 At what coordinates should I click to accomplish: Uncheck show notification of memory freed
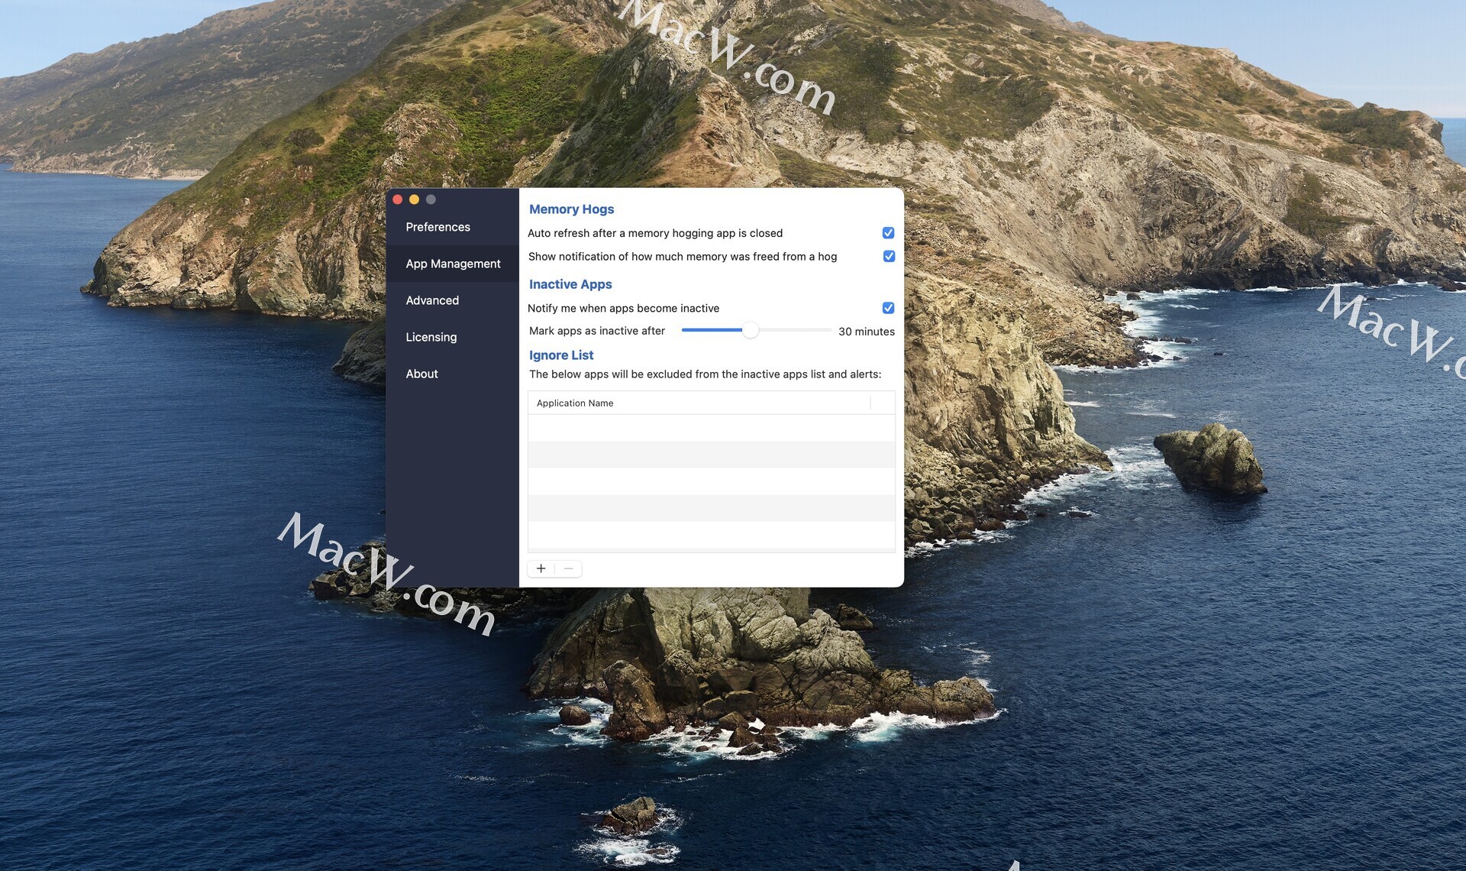(x=888, y=256)
